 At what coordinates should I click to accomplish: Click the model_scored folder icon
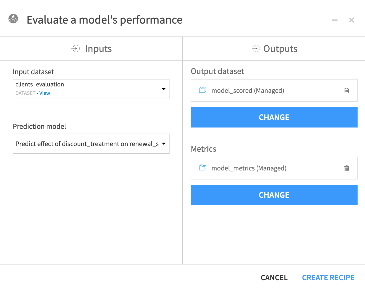pos(203,90)
